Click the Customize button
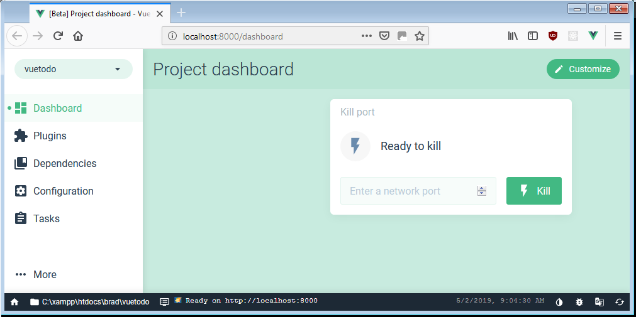 [583, 69]
